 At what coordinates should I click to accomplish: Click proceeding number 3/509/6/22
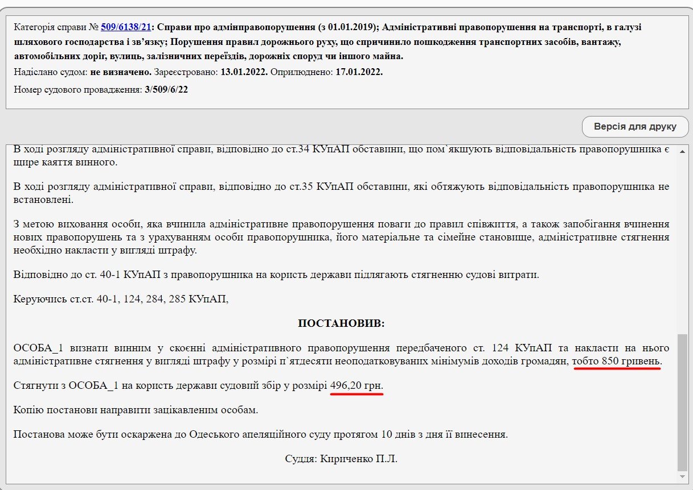point(166,89)
